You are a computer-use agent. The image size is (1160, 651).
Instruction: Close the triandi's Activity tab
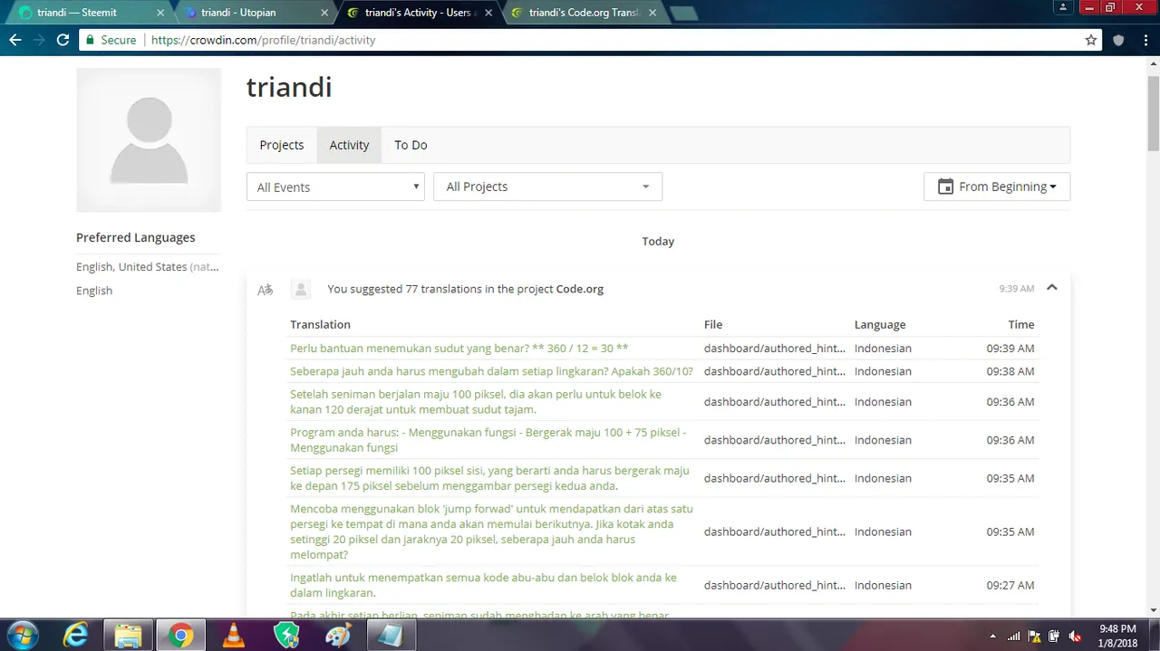click(x=488, y=14)
